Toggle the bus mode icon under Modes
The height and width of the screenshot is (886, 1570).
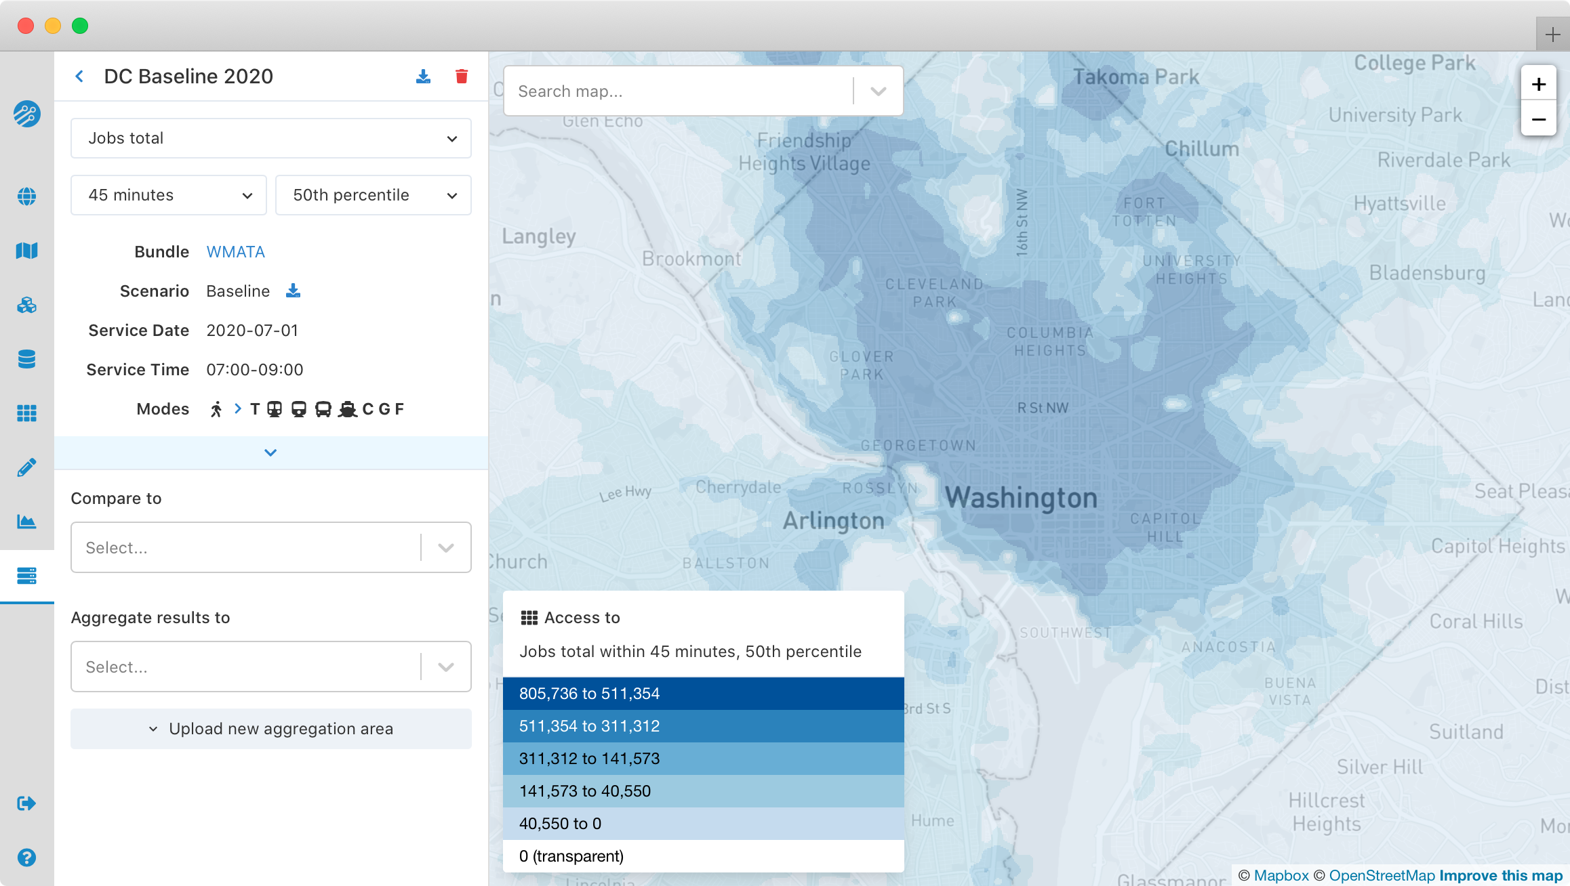323,408
